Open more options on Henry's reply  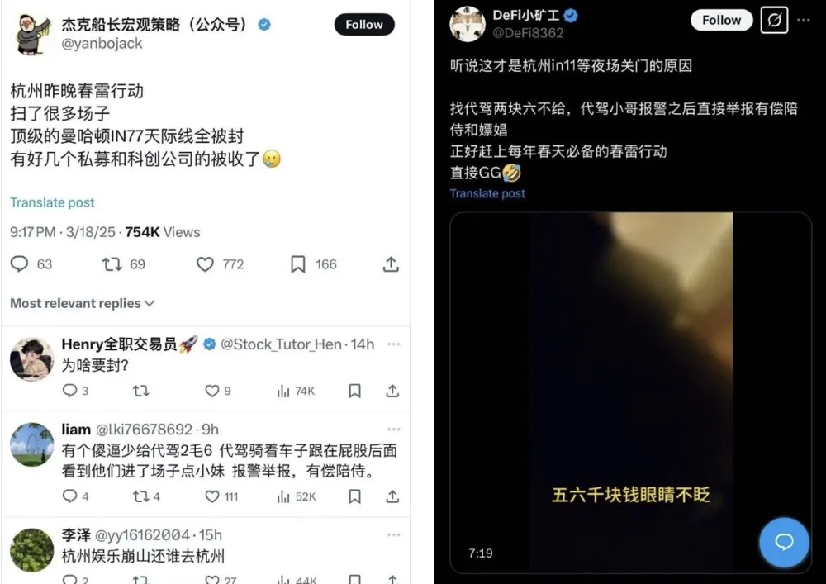393,344
